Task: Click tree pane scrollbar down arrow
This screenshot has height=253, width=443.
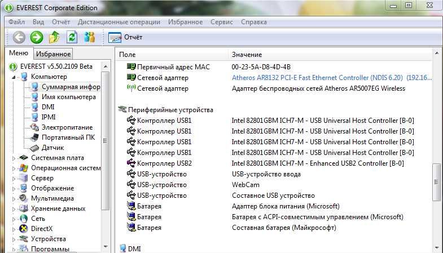Action: [x=106, y=247]
